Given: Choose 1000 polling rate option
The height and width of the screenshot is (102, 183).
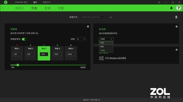Looking at the screenshot, I should tap(106, 50).
